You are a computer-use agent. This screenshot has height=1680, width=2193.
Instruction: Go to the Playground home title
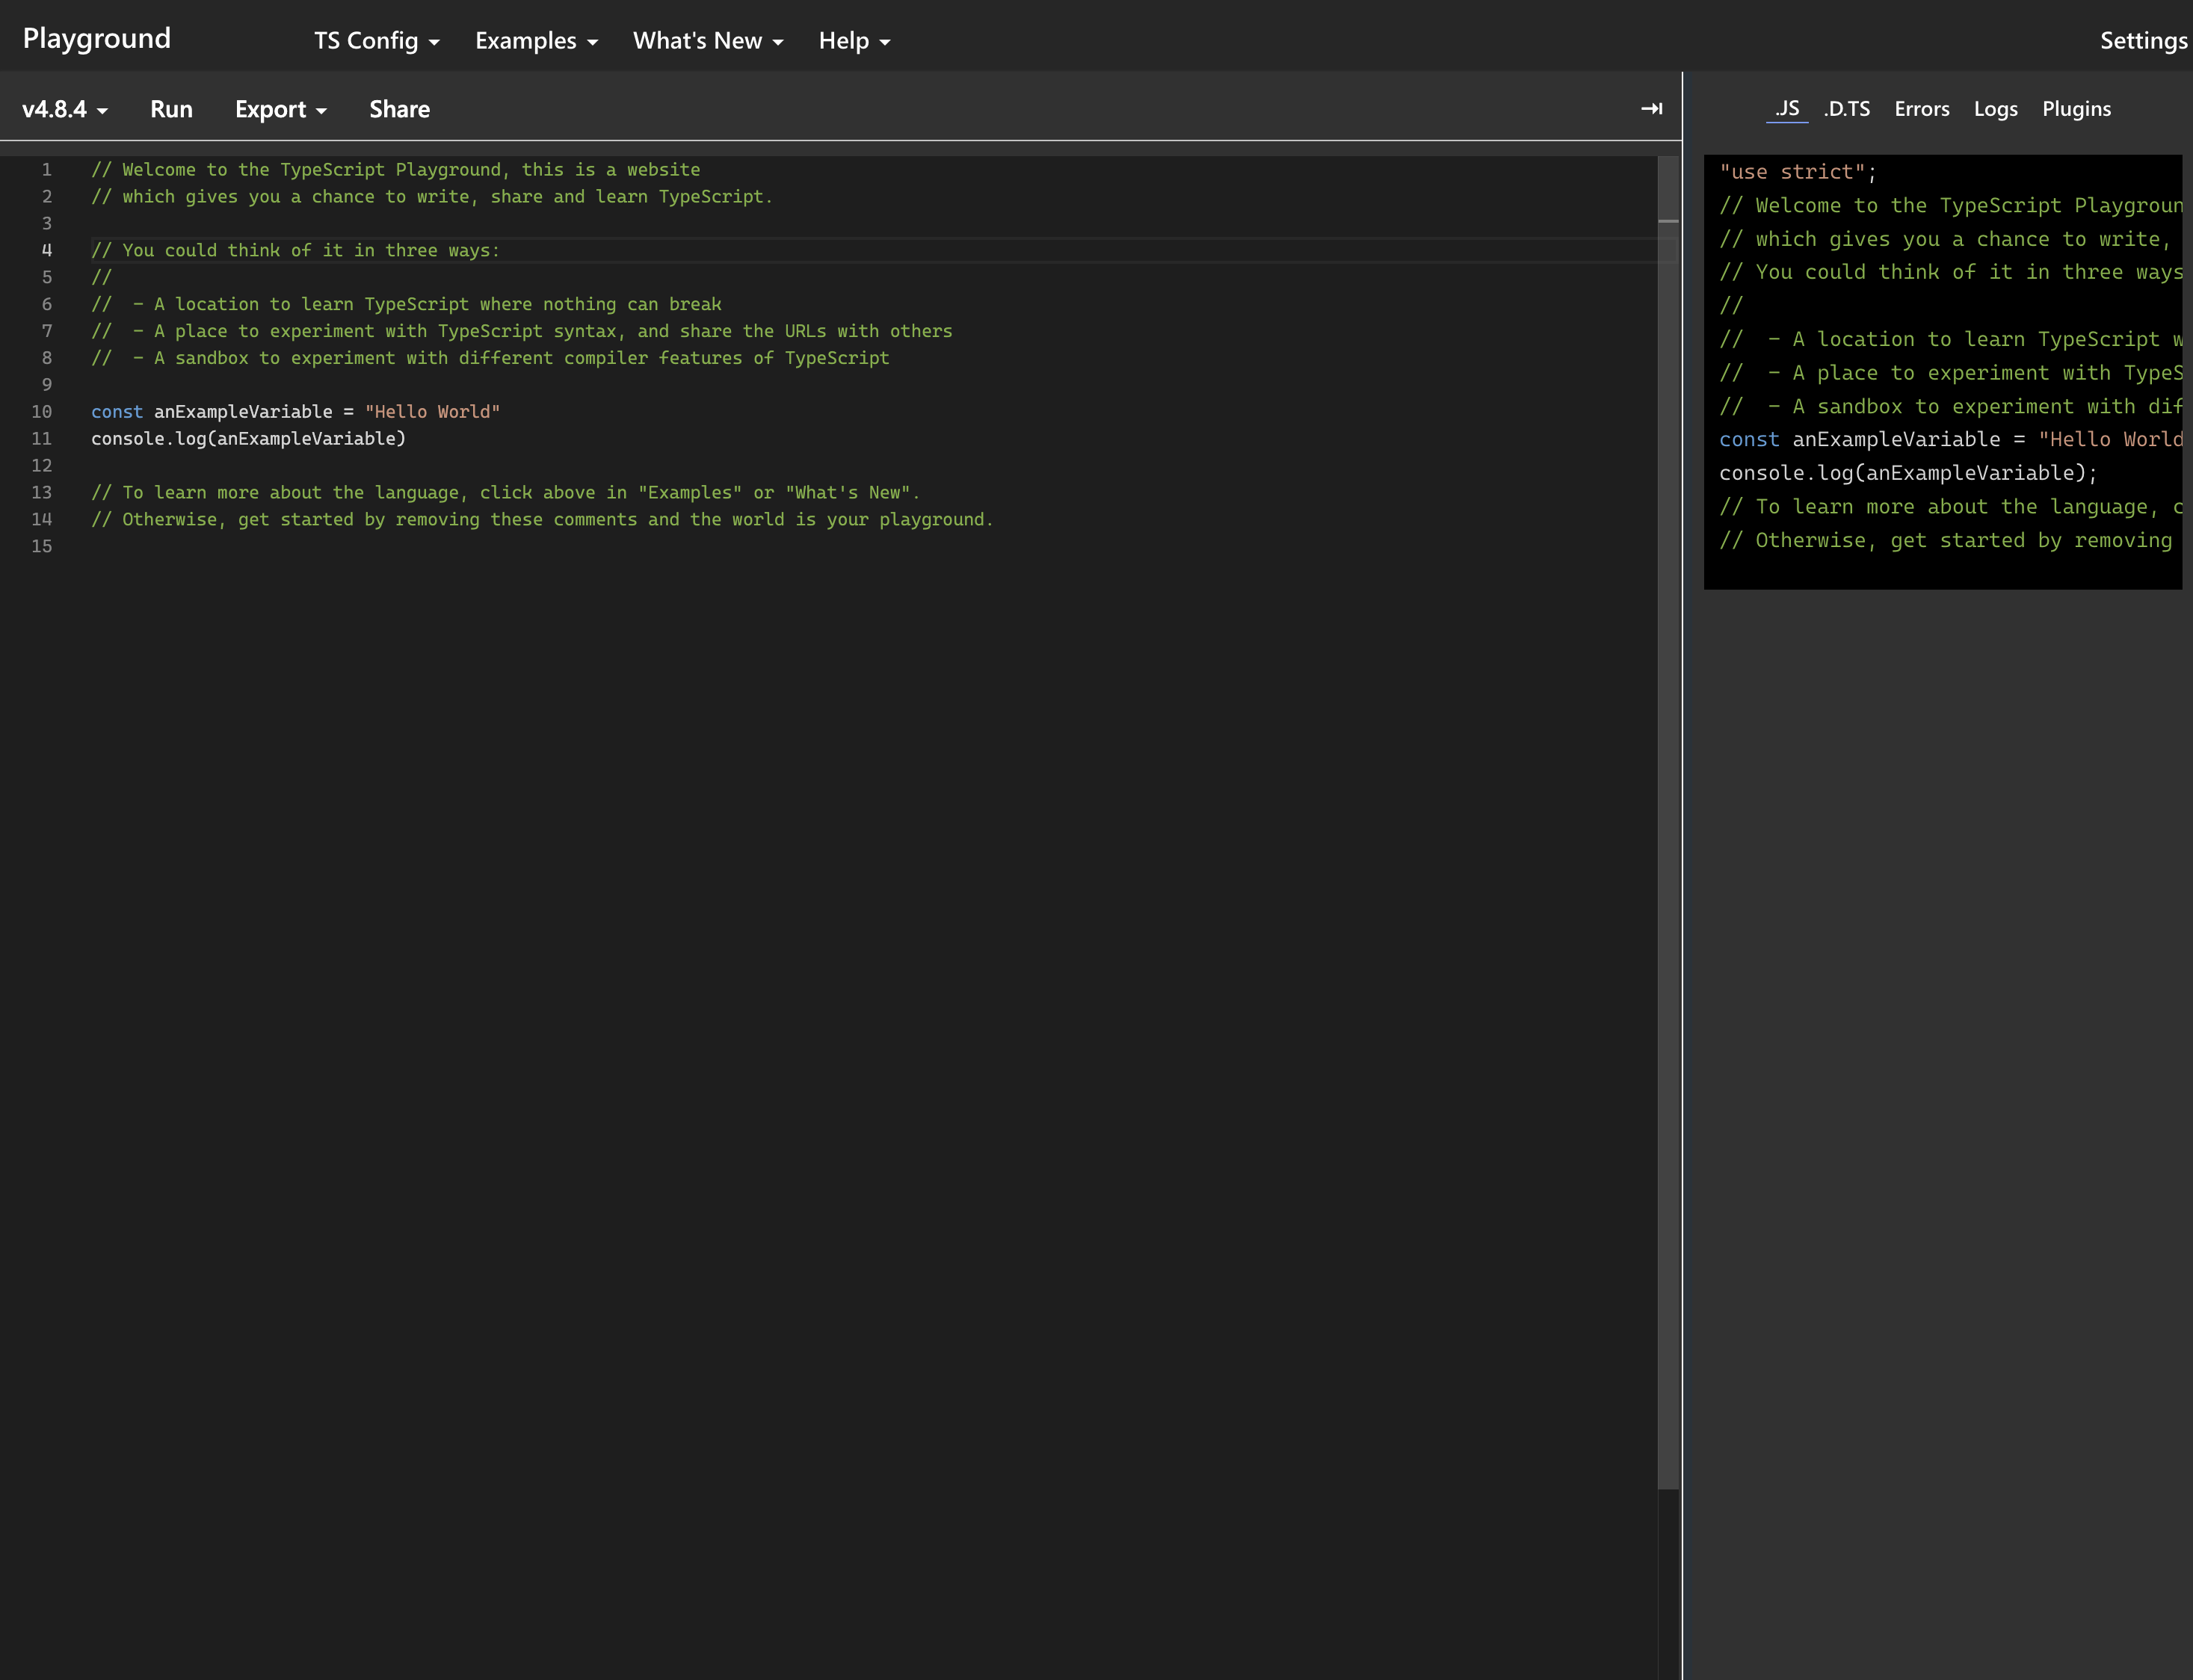click(x=97, y=38)
